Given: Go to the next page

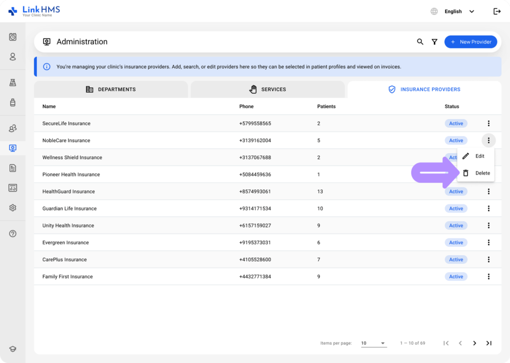Looking at the screenshot, I should click(475, 343).
